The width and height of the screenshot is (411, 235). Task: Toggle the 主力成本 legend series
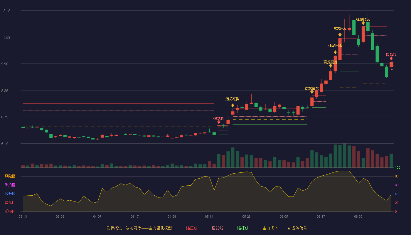267,228
